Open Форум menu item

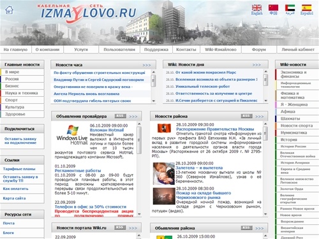click(259, 50)
